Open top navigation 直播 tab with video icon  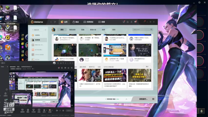tap(101, 22)
